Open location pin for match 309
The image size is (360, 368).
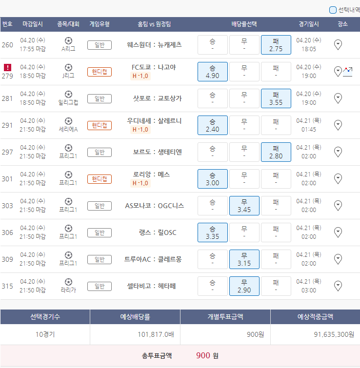coord(338,259)
